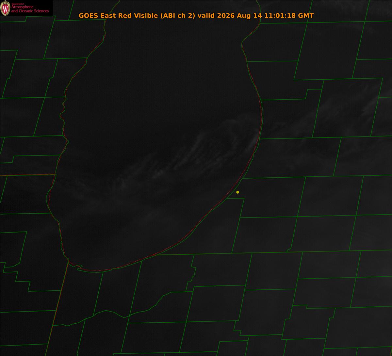The image size is (392, 356).
Task: Click the horizontal red state border at left
Action: tap(28, 175)
